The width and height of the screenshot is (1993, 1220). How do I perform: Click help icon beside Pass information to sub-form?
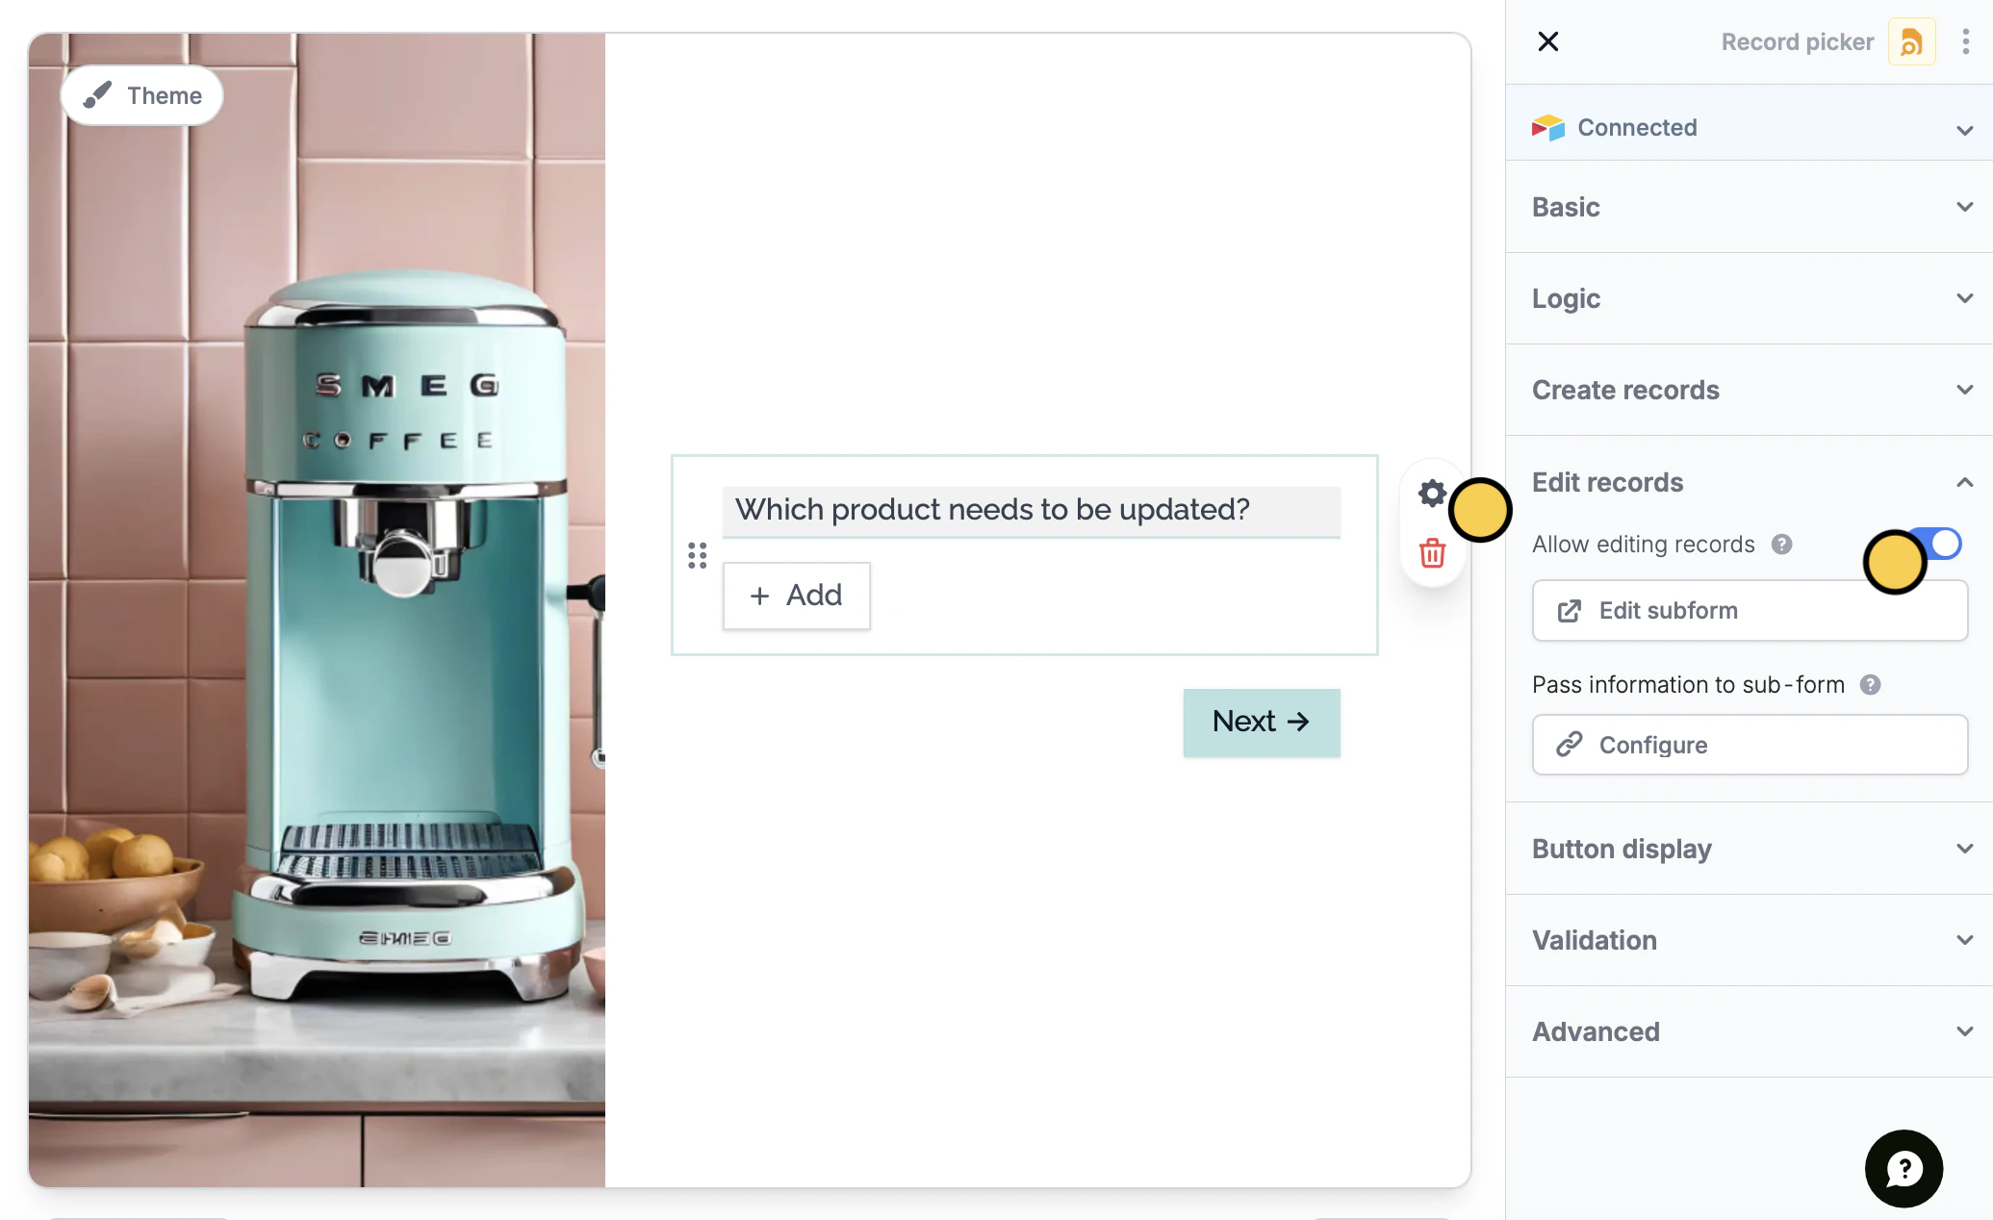pyautogui.click(x=1870, y=685)
